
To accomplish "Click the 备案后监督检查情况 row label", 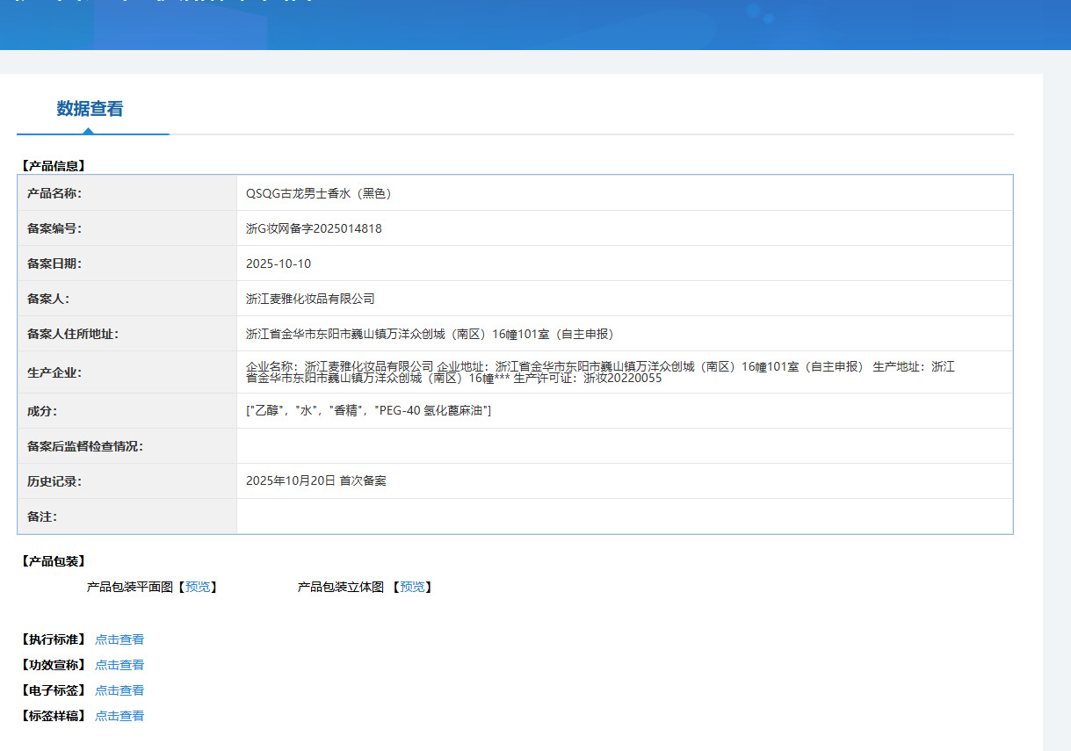I will [85, 446].
